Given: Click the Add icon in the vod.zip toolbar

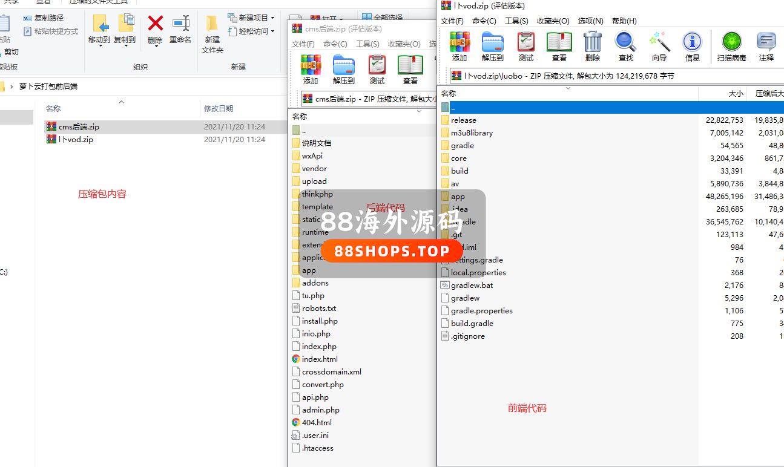Looking at the screenshot, I should click(460, 47).
